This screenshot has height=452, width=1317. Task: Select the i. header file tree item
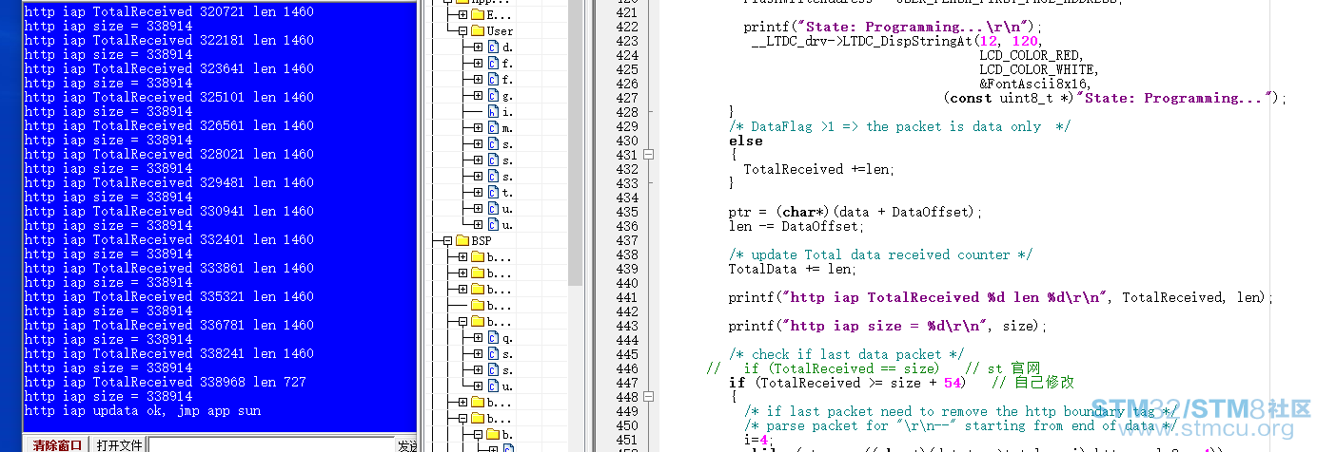point(507,112)
